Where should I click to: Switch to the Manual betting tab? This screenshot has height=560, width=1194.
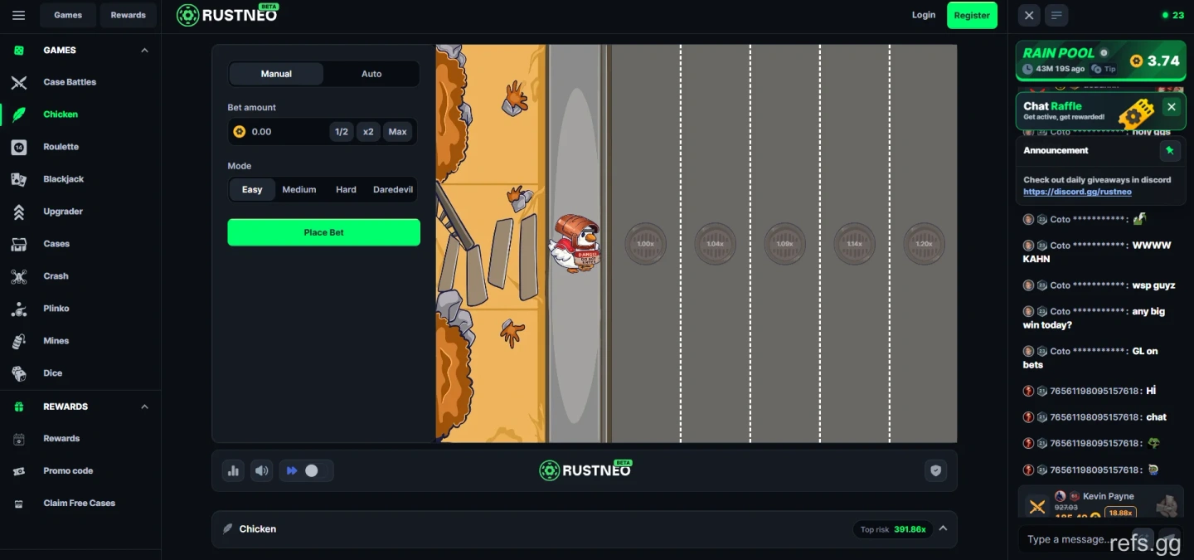pos(276,74)
